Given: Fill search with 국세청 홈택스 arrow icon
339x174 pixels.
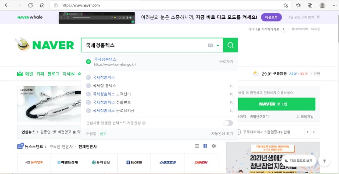Looking at the screenshot, I should coord(231,86).
